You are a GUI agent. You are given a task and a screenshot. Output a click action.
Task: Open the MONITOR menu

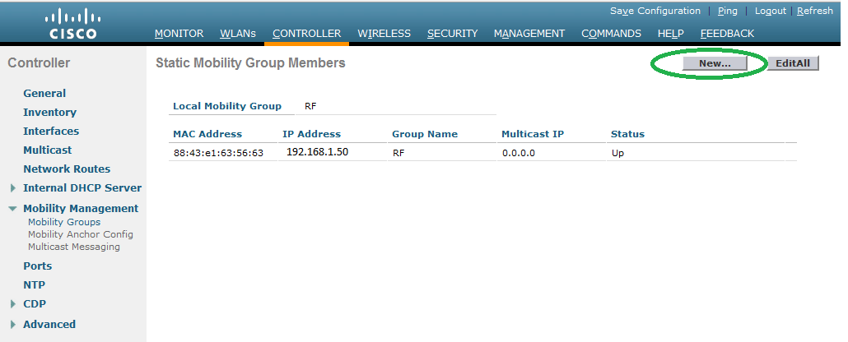click(179, 34)
